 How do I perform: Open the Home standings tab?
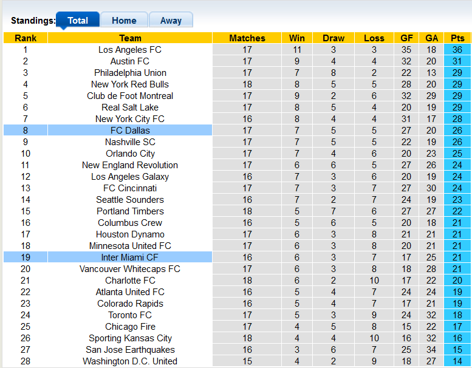[x=124, y=20]
